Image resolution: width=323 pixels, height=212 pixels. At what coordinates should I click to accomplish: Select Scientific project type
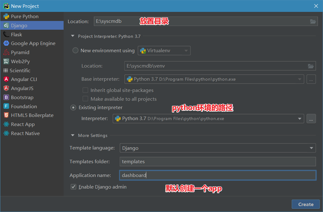point(32,70)
